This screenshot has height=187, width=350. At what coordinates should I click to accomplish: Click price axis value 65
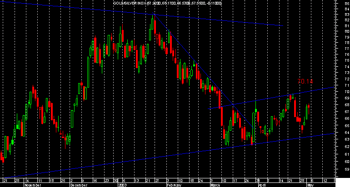tap(347, 126)
